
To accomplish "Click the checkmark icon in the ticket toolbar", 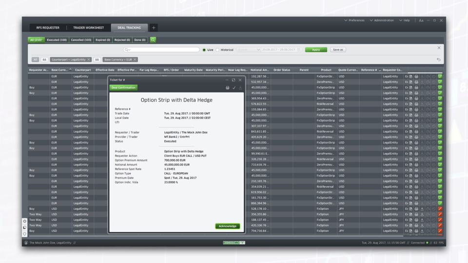I will coord(234,88).
